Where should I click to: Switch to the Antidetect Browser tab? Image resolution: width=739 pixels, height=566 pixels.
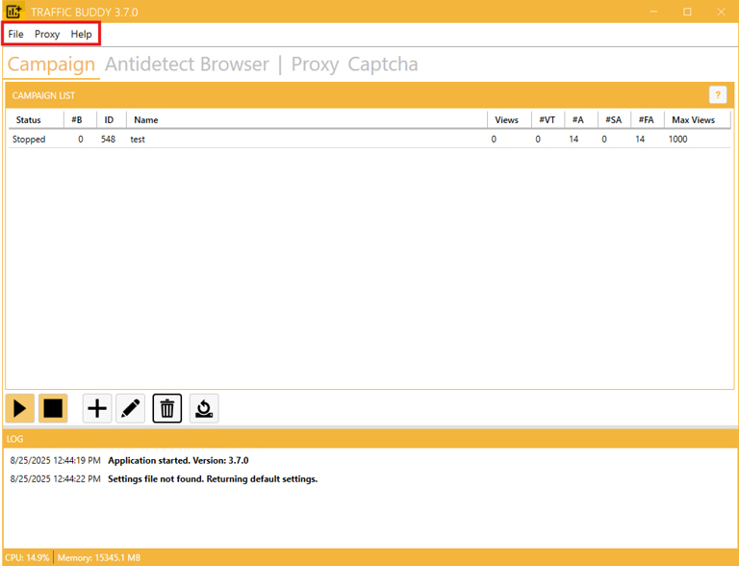point(187,64)
